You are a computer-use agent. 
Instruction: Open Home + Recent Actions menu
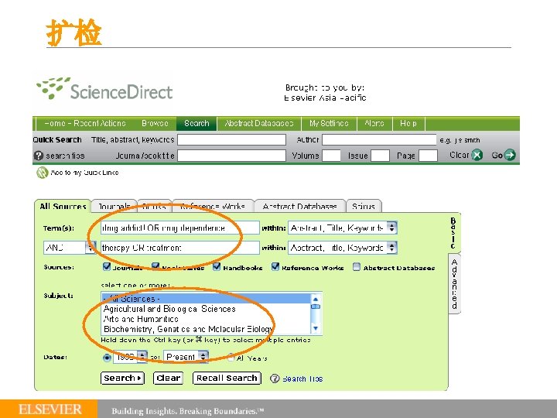pos(85,123)
